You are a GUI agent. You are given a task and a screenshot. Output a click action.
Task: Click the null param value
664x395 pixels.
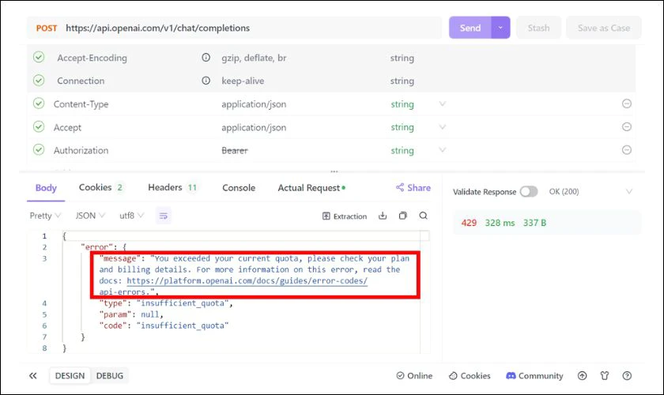[x=150, y=314]
